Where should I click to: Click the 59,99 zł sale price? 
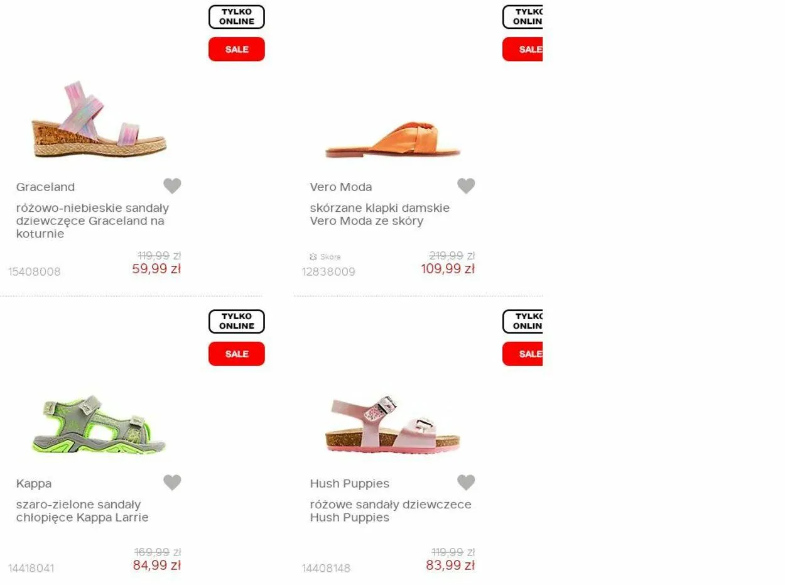(x=156, y=269)
